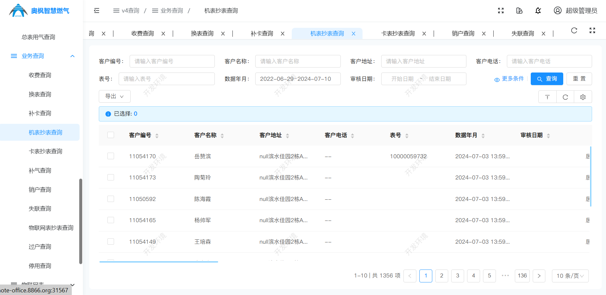The height and width of the screenshot is (295, 606).
Task: Open the notification bell icon
Action: (x=538, y=11)
